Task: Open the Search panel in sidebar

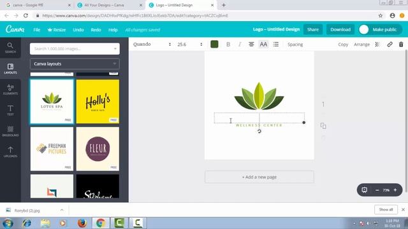Action: coord(10,48)
